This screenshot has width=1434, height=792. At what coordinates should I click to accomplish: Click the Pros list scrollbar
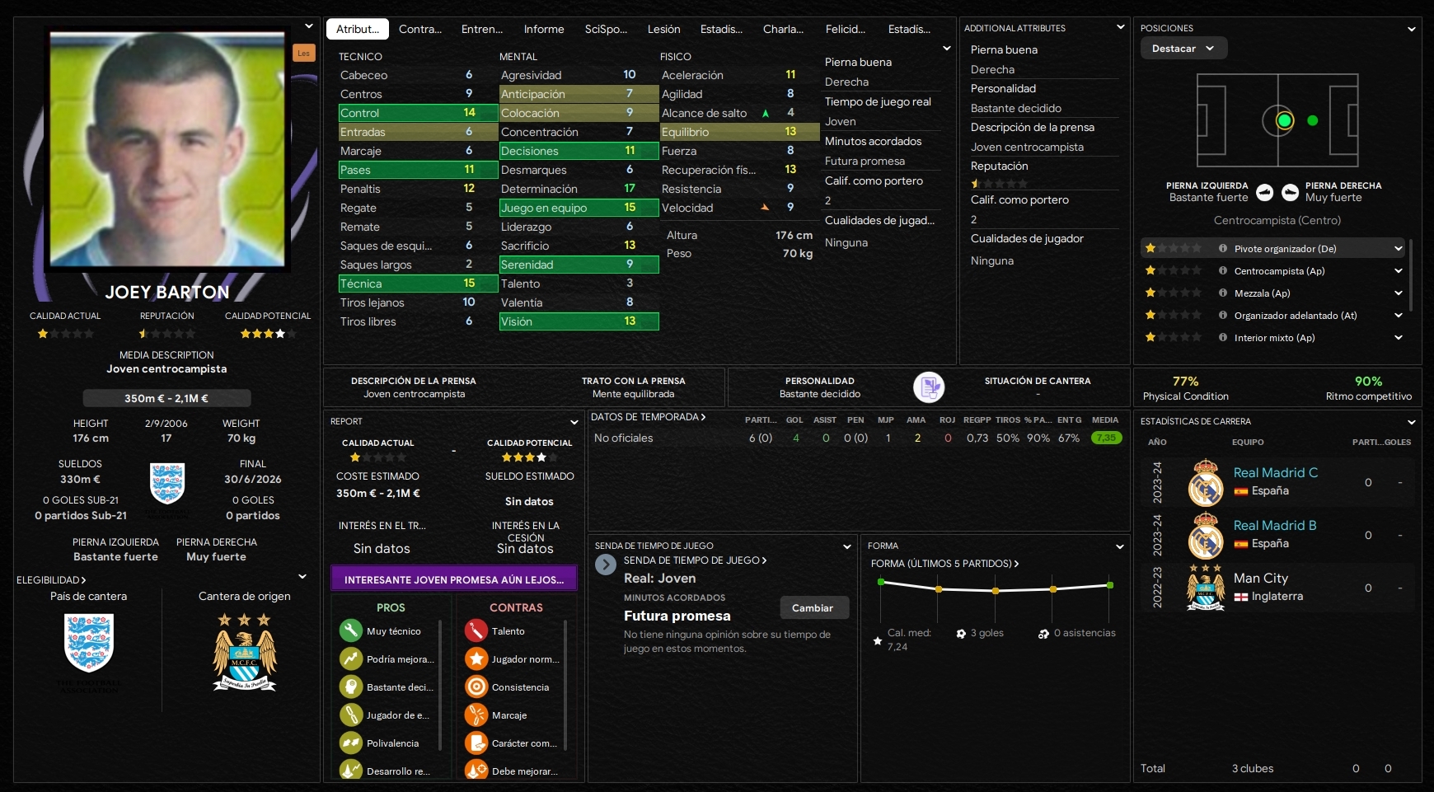[441, 686]
